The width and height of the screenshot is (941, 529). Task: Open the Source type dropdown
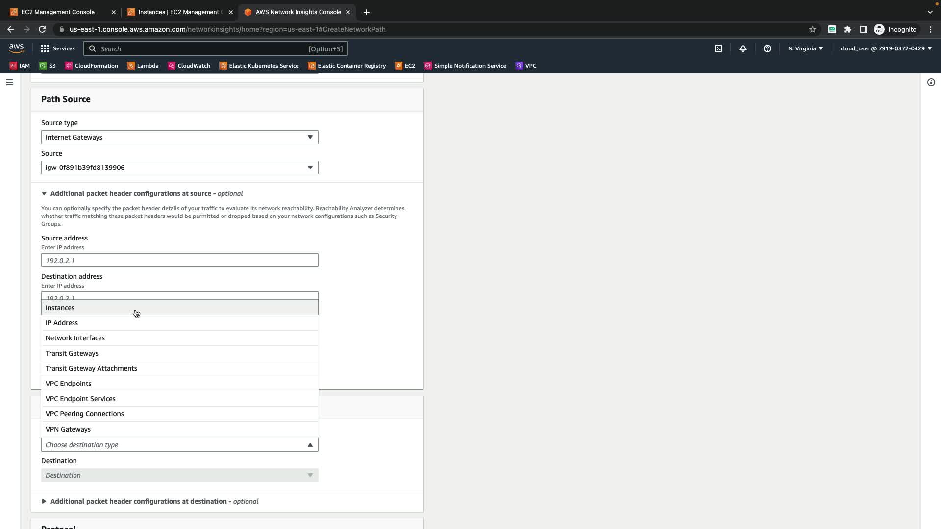179,137
